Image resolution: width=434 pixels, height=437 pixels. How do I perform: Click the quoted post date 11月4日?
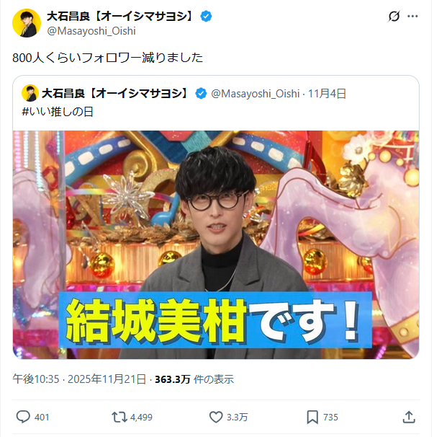pyautogui.click(x=327, y=94)
